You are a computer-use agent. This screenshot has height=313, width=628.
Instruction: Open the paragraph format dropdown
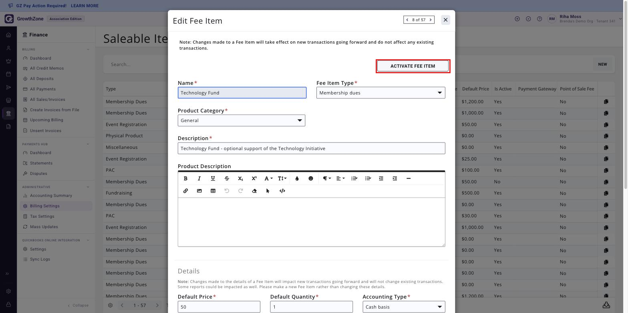(x=327, y=179)
